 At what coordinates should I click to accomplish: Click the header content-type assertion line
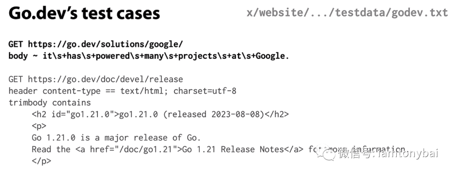(x=122, y=91)
